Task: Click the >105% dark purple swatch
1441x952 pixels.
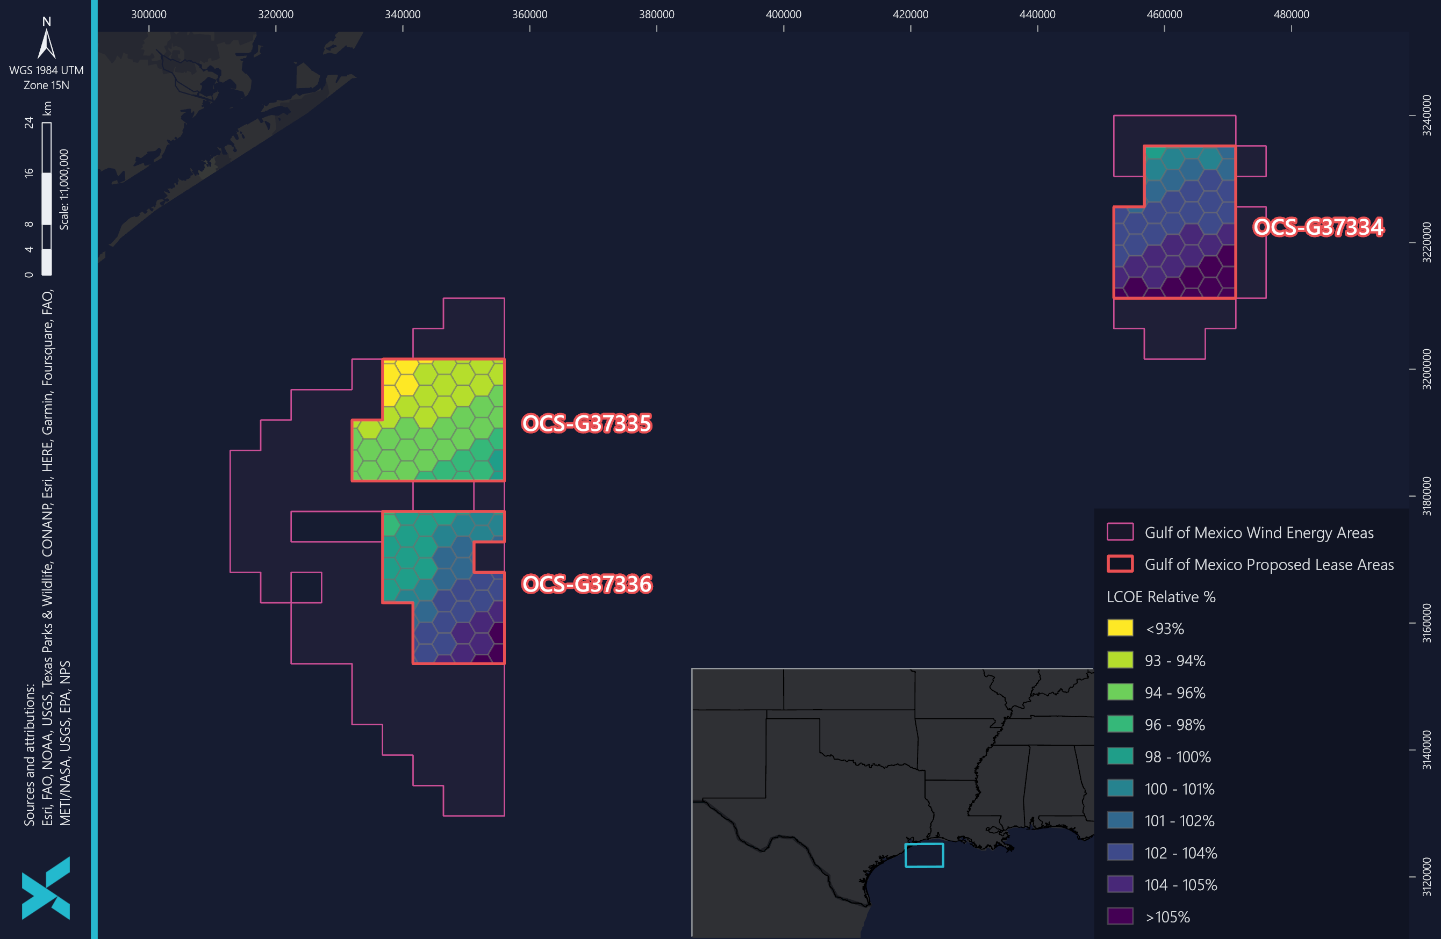Action: (1120, 916)
